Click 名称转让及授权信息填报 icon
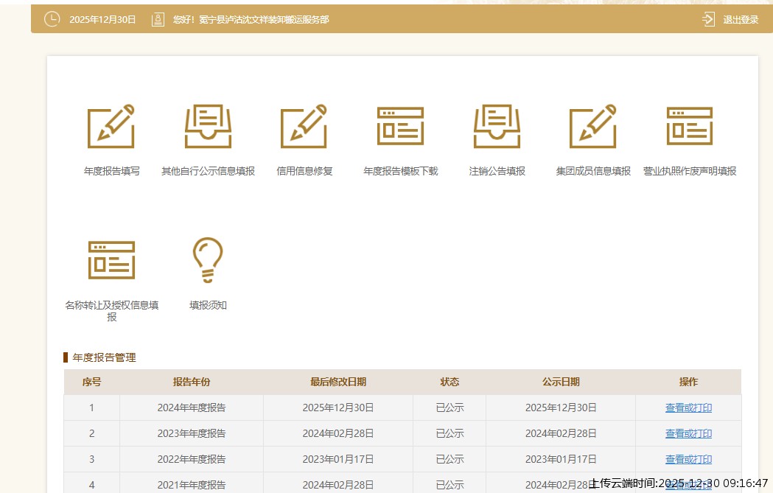This screenshot has width=773, height=493. click(x=111, y=259)
